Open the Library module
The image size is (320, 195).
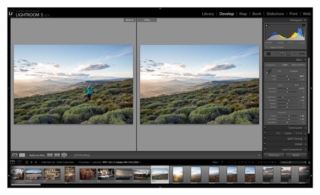(x=208, y=14)
